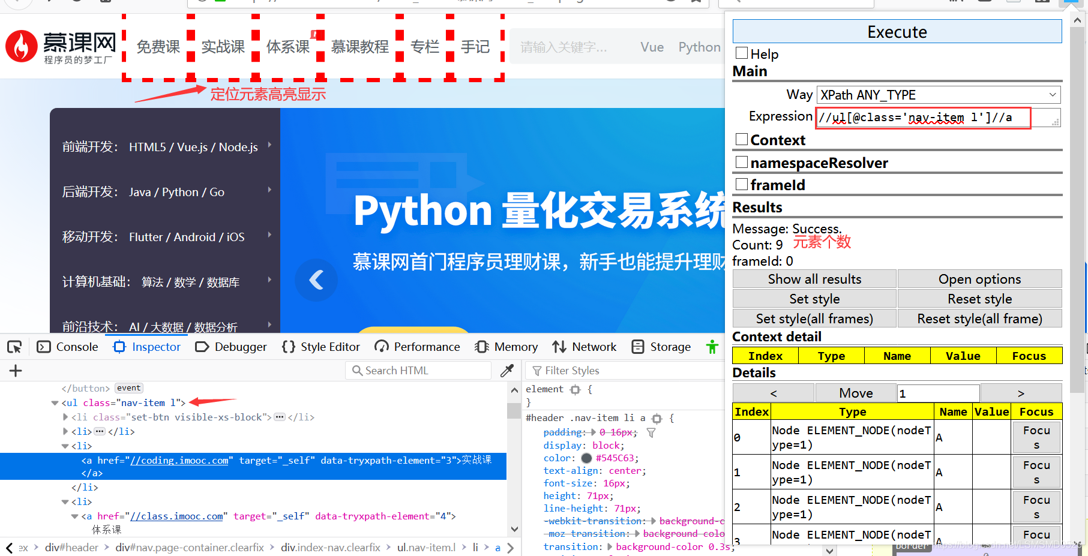
Task: Click the previous page < button in Details
Action: [x=774, y=393]
